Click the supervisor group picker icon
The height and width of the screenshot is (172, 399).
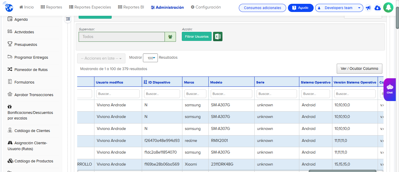click(x=170, y=37)
